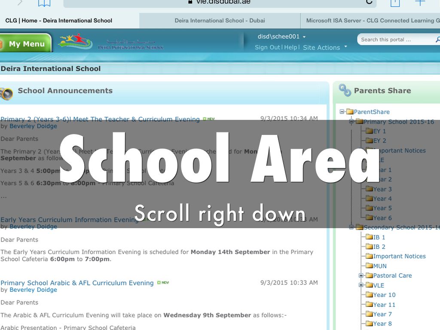Open the disd\schee001 user dropdown
440x330 pixels.
[281, 37]
